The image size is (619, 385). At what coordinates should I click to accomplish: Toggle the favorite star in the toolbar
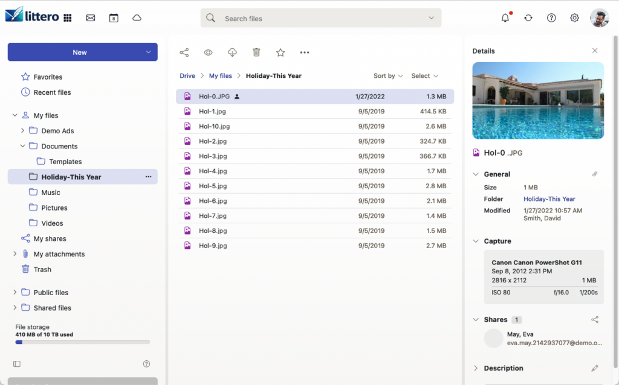(280, 52)
